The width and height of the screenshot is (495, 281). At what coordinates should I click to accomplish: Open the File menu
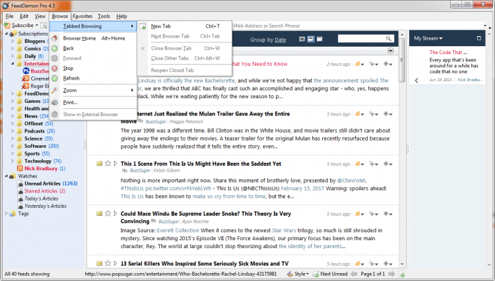click(x=9, y=16)
